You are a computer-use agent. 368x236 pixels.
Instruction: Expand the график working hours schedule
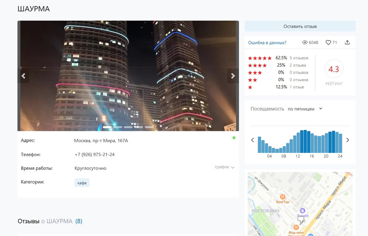[x=225, y=167]
